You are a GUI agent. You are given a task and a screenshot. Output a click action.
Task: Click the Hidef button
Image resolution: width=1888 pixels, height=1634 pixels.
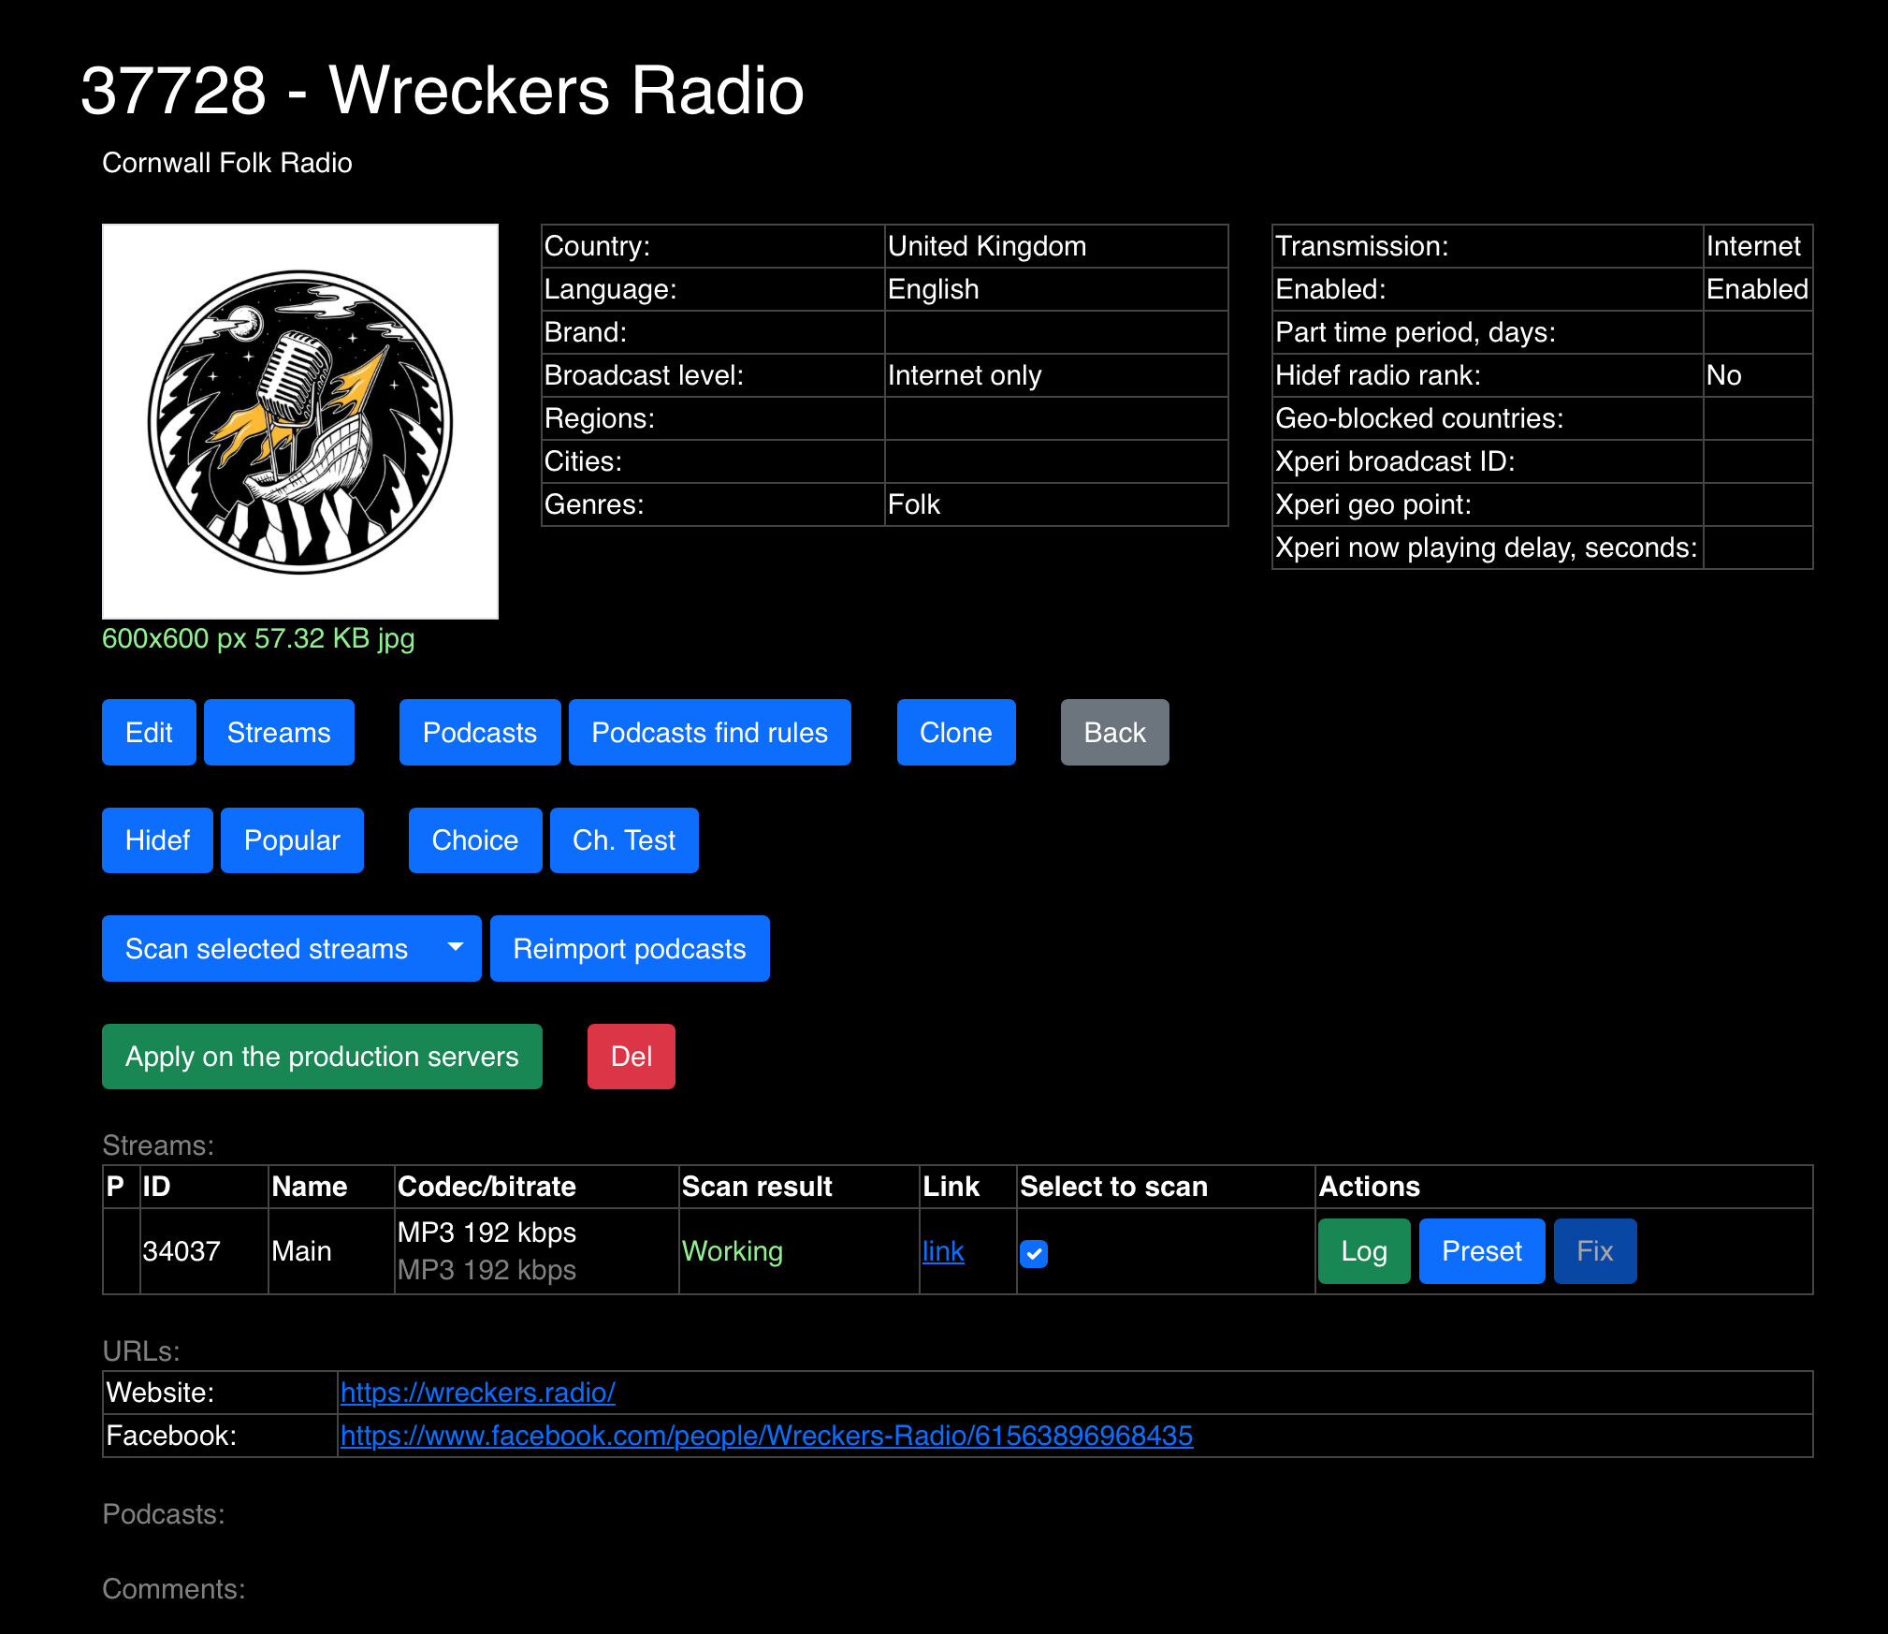pos(157,840)
